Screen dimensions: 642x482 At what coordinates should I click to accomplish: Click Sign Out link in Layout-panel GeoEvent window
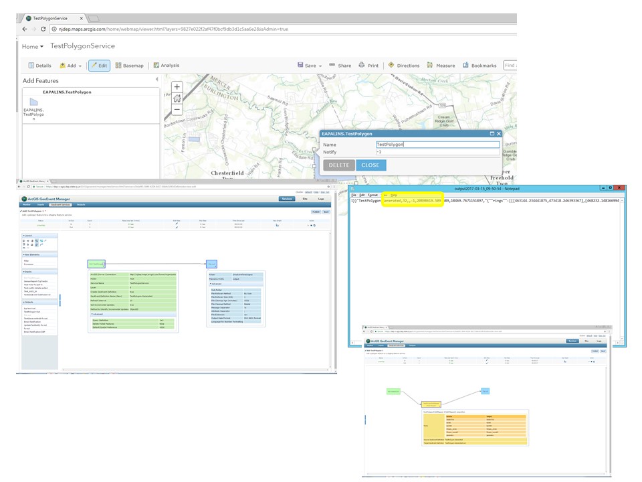point(325,192)
